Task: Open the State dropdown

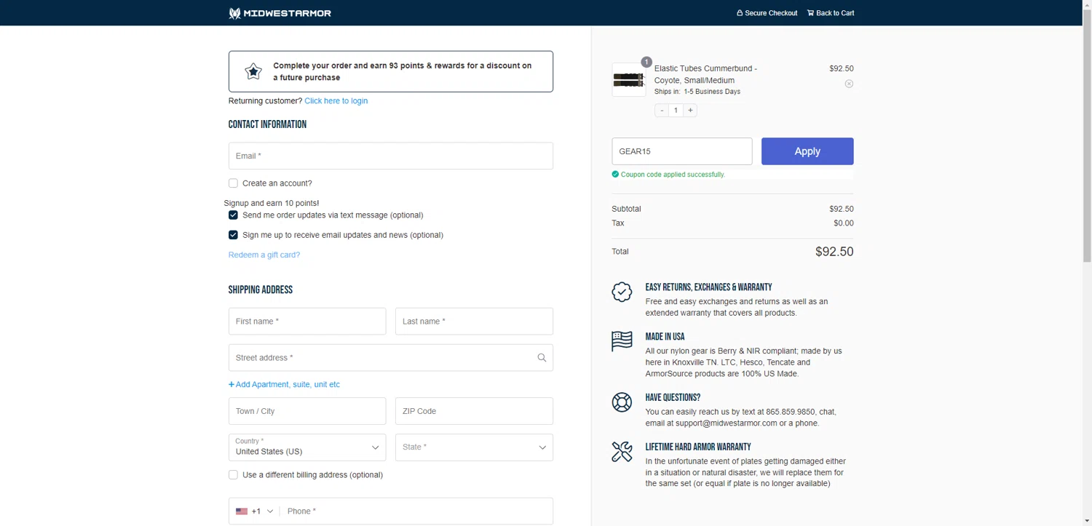Action: coord(474,447)
